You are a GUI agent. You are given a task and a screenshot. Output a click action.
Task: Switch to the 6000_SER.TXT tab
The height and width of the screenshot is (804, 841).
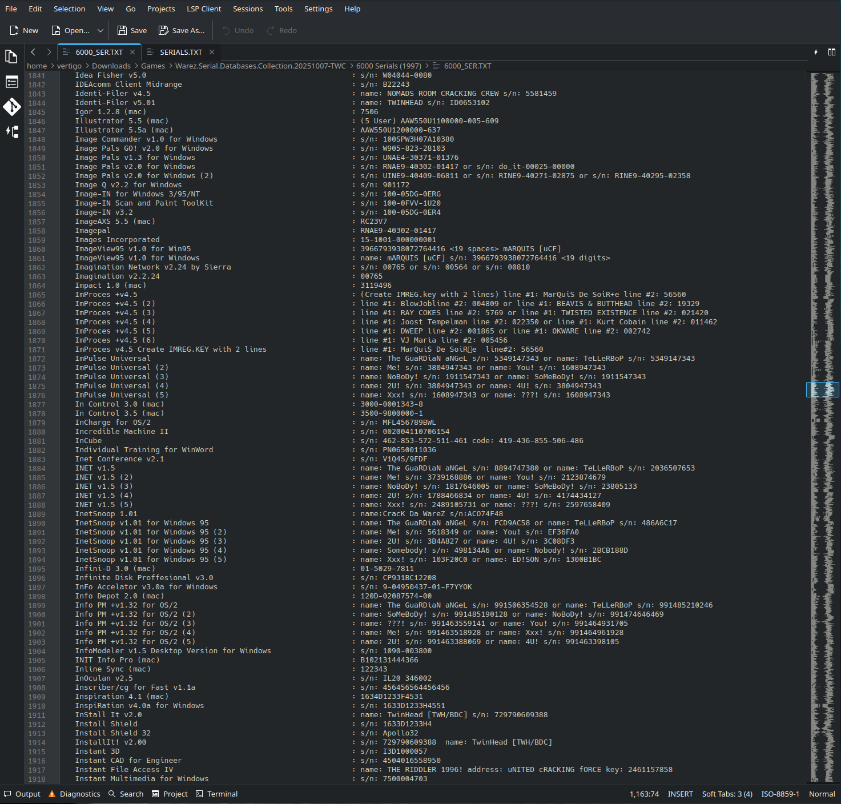pyautogui.click(x=99, y=52)
